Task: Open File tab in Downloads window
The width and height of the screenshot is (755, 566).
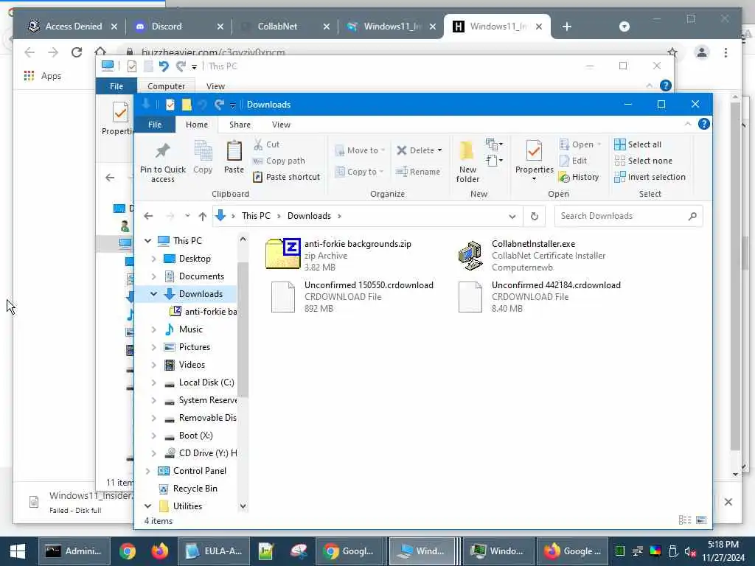Action: (x=155, y=125)
